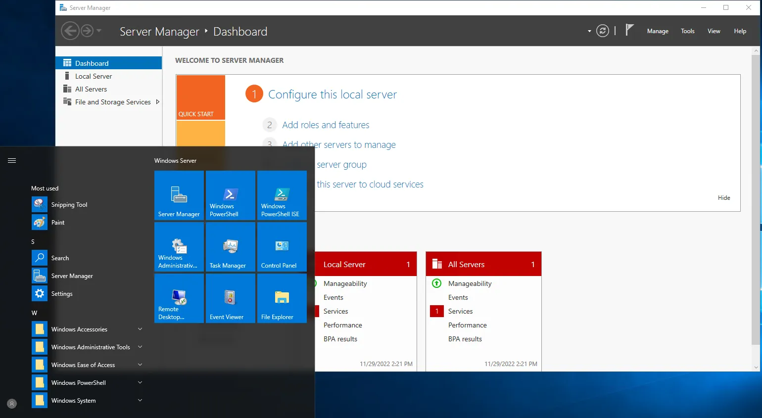Launch the Windows PowerShell ISE tile
Viewport: 762px width, 418px height.
282,195
